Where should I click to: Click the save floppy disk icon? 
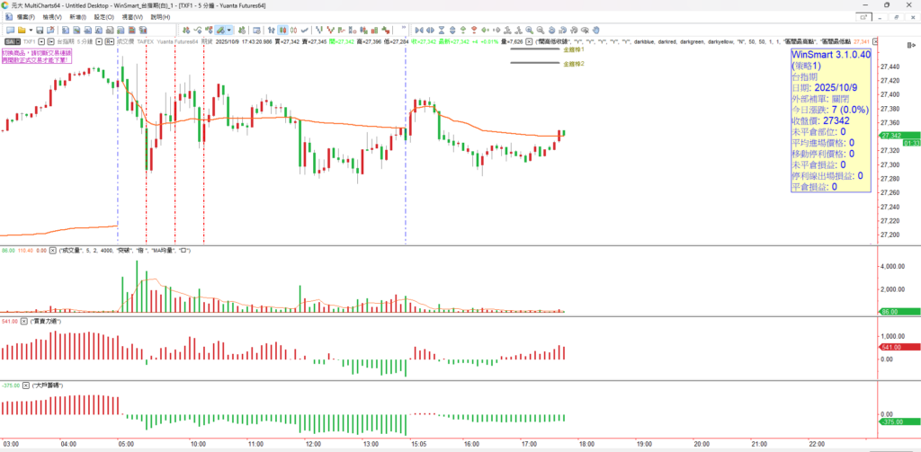coord(40,30)
